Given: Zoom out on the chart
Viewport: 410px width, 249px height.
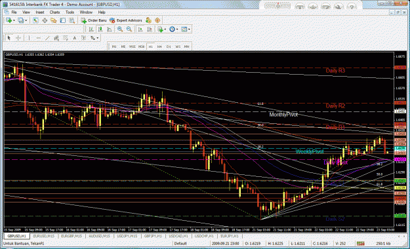Looking at the screenshot, I should tap(129, 29).
